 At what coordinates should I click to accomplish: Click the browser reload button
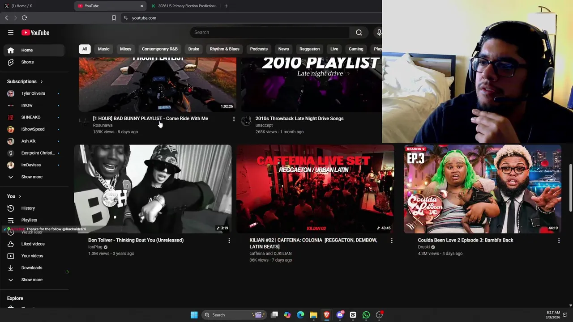(x=24, y=18)
